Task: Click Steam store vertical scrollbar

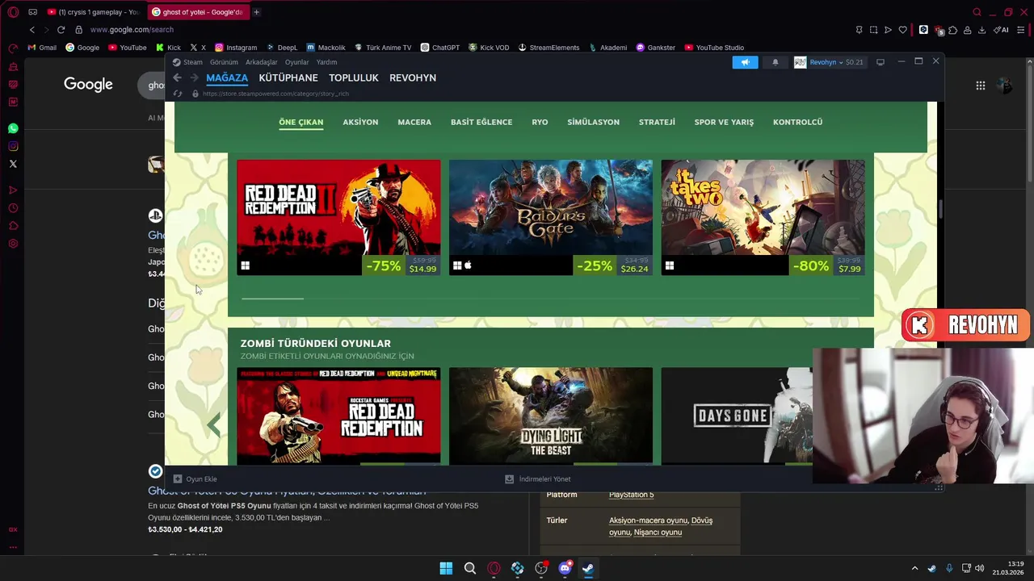Action: point(940,210)
